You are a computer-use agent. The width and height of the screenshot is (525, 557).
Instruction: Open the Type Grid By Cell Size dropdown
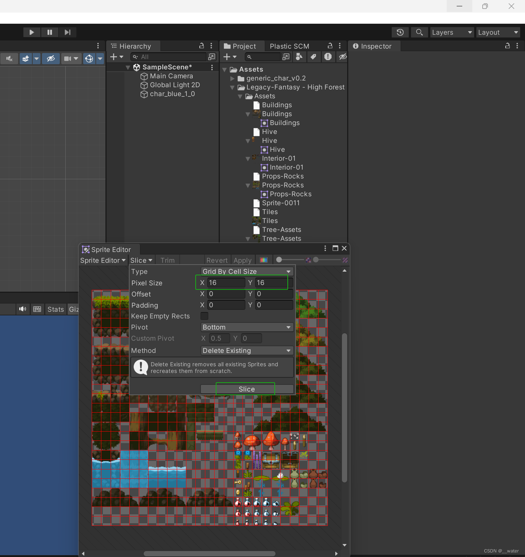(247, 271)
